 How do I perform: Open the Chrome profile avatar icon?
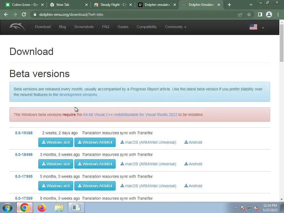click(x=269, y=14)
